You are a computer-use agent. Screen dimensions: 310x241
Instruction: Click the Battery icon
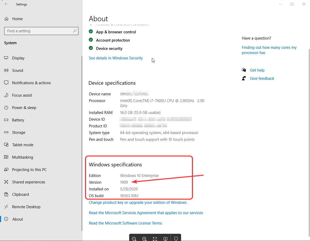pos(6,120)
